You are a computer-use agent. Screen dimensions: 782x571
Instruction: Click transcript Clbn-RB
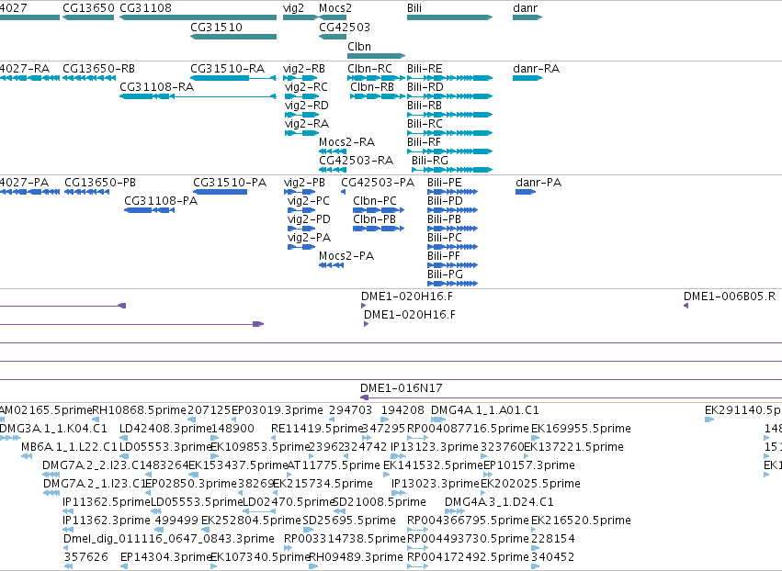pyautogui.click(x=378, y=96)
